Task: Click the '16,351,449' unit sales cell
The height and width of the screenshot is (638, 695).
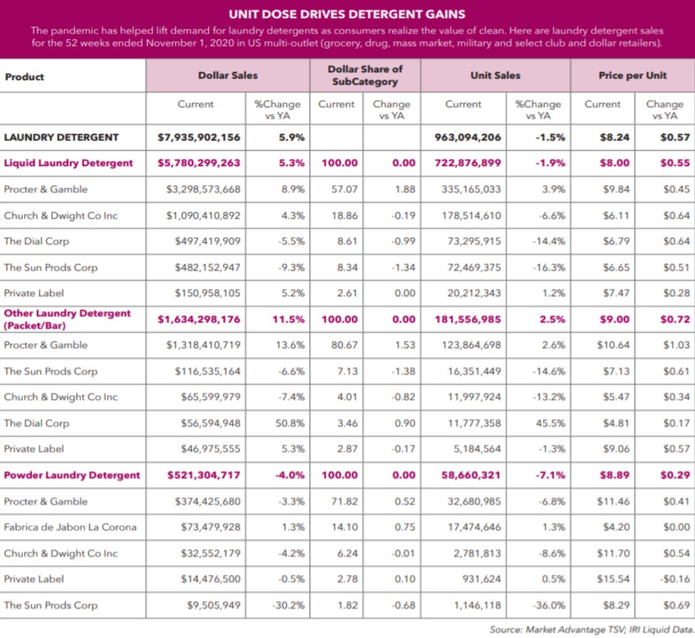Action: coord(474,372)
